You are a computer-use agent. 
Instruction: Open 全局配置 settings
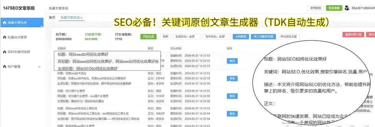tap(241, 37)
